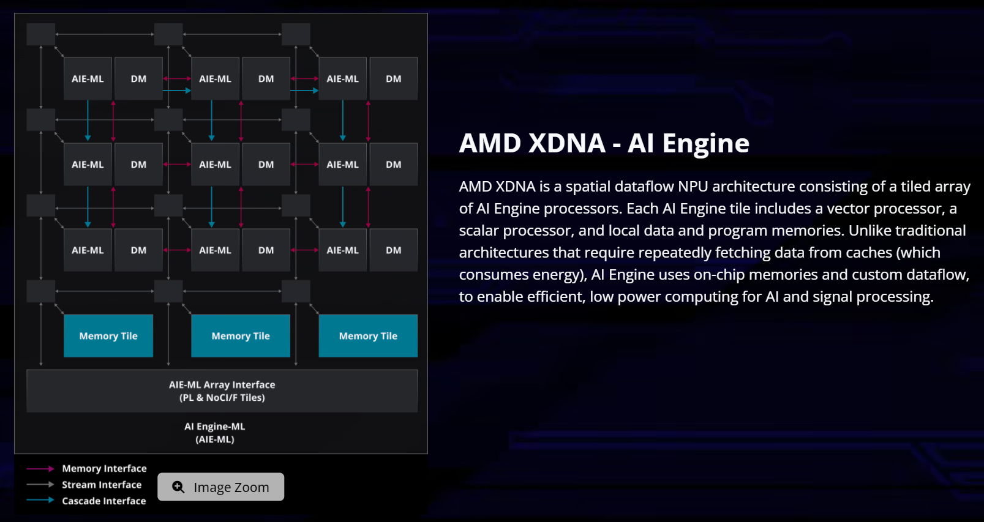
Task: Open the AI Engine diagram thumbnail
Action: point(221,234)
